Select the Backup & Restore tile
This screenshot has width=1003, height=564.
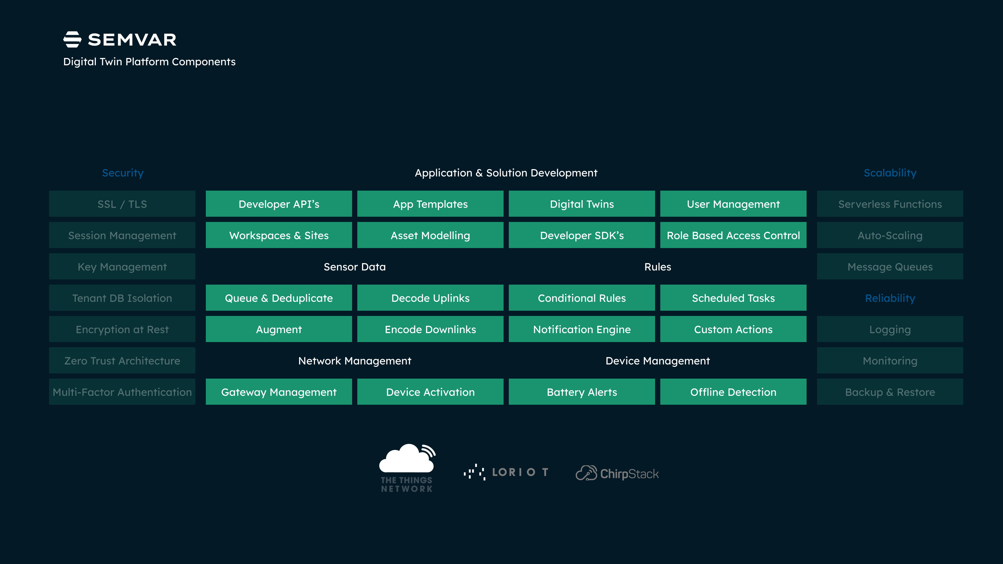pos(890,392)
